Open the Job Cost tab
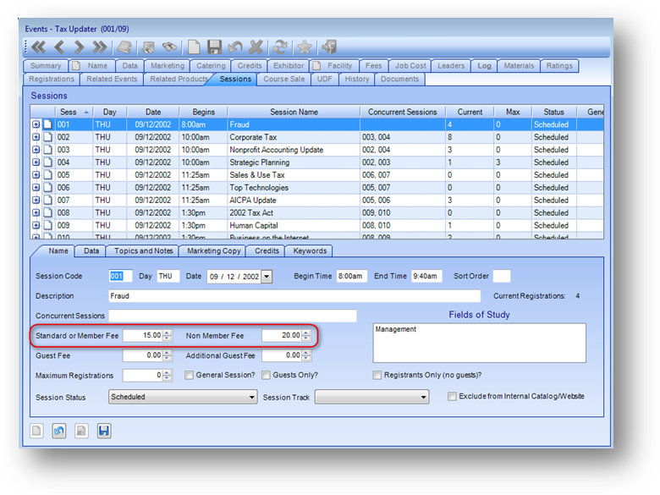This screenshot has width=660, height=495. pyautogui.click(x=410, y=66)
